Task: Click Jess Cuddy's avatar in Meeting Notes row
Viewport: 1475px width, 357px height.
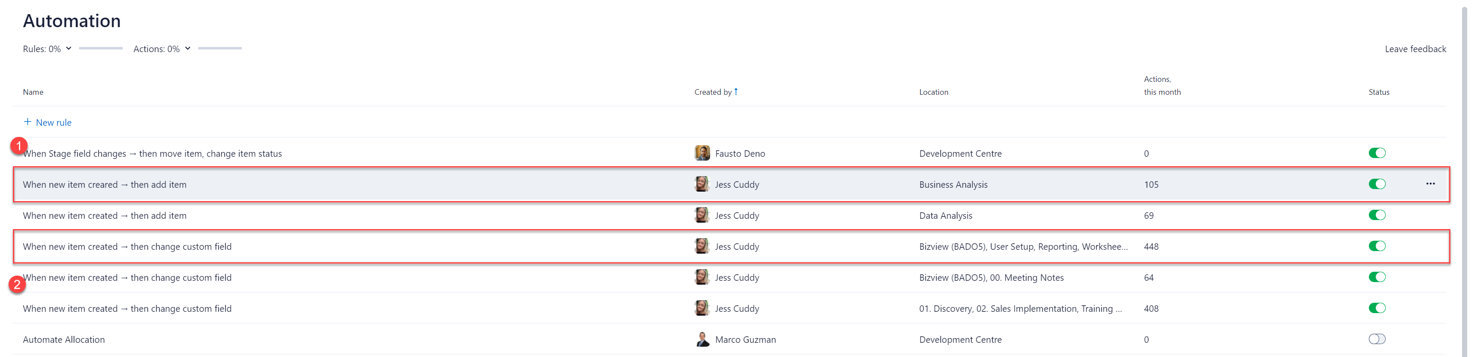Action: (702, 277)
